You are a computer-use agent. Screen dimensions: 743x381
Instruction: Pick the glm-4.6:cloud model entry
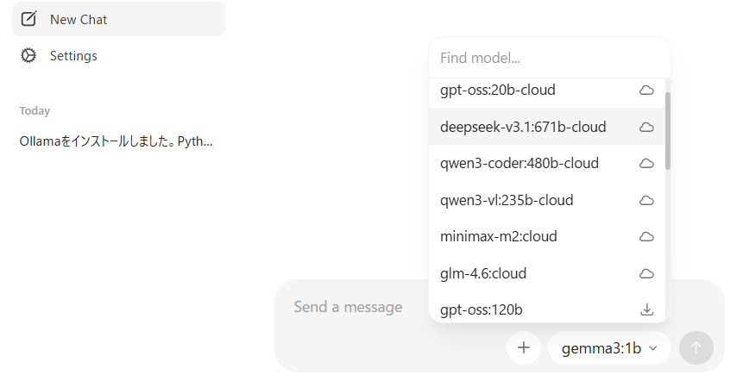(483, 273)
